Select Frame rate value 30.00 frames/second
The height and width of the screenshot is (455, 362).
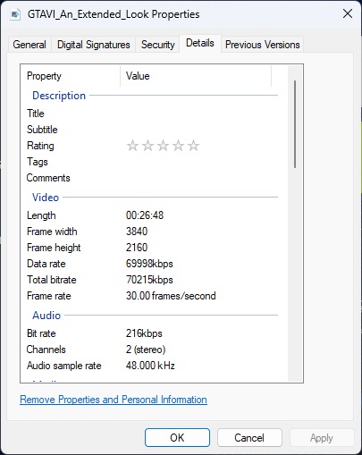pos(171,296)
